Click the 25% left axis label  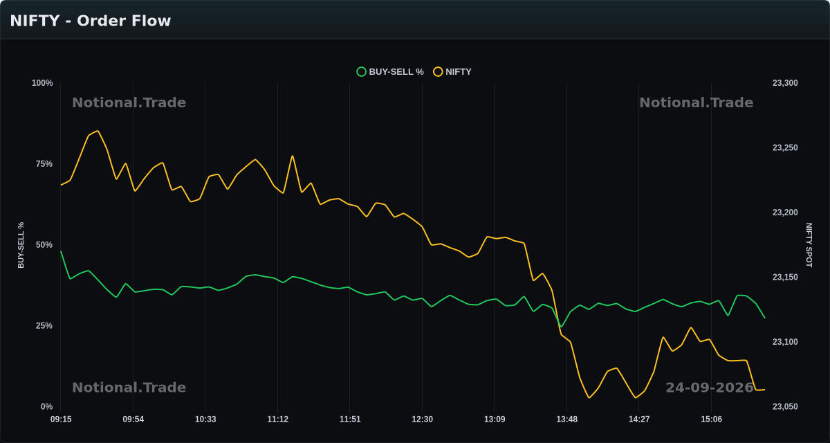click(x=44, y=326)
